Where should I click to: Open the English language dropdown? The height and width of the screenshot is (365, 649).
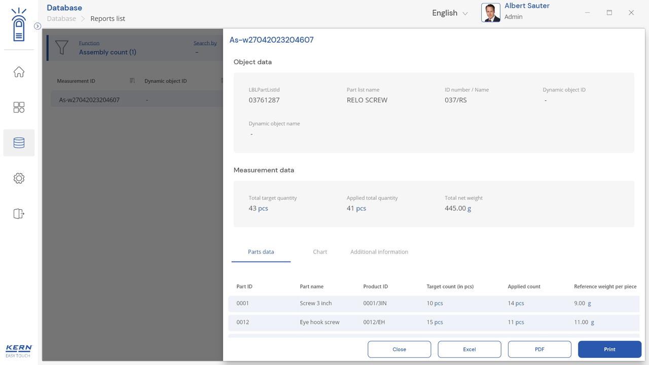coord(450,13)
